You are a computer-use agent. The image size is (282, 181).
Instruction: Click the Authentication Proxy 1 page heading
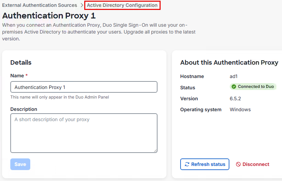tap(49, 16)
